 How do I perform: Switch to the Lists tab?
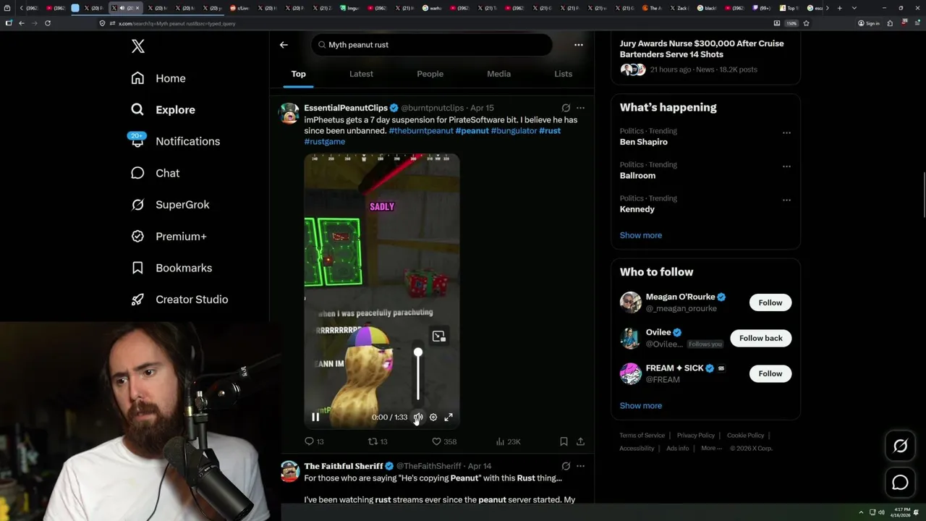563,74
